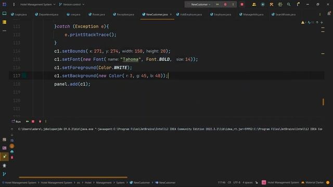The height and width of the screenshot is (187, 333).
Task: Open the Git branch tool window icon
Action: click(x=4, y=174)
